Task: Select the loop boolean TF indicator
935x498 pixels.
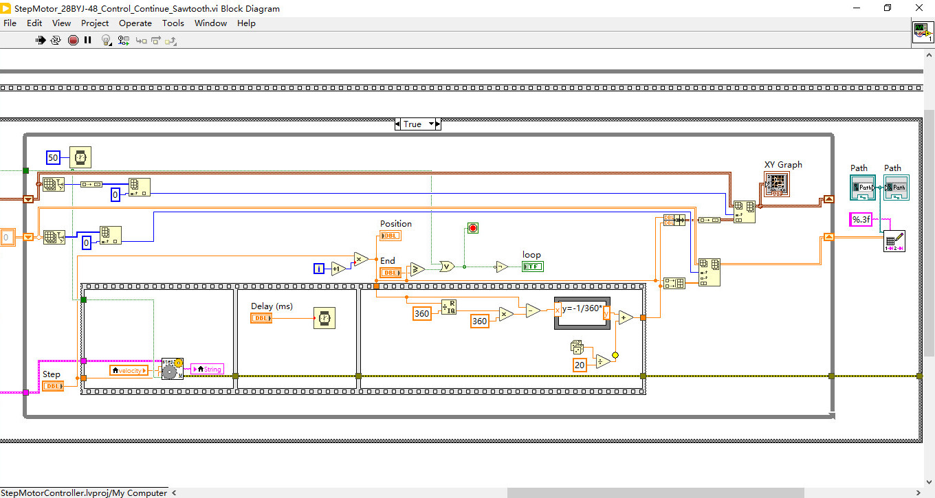Action: (533, 266)
